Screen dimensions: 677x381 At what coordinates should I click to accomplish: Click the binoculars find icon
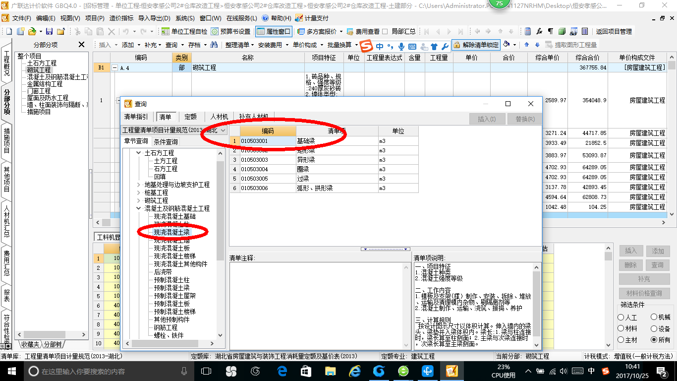click(x=214, y=45)
